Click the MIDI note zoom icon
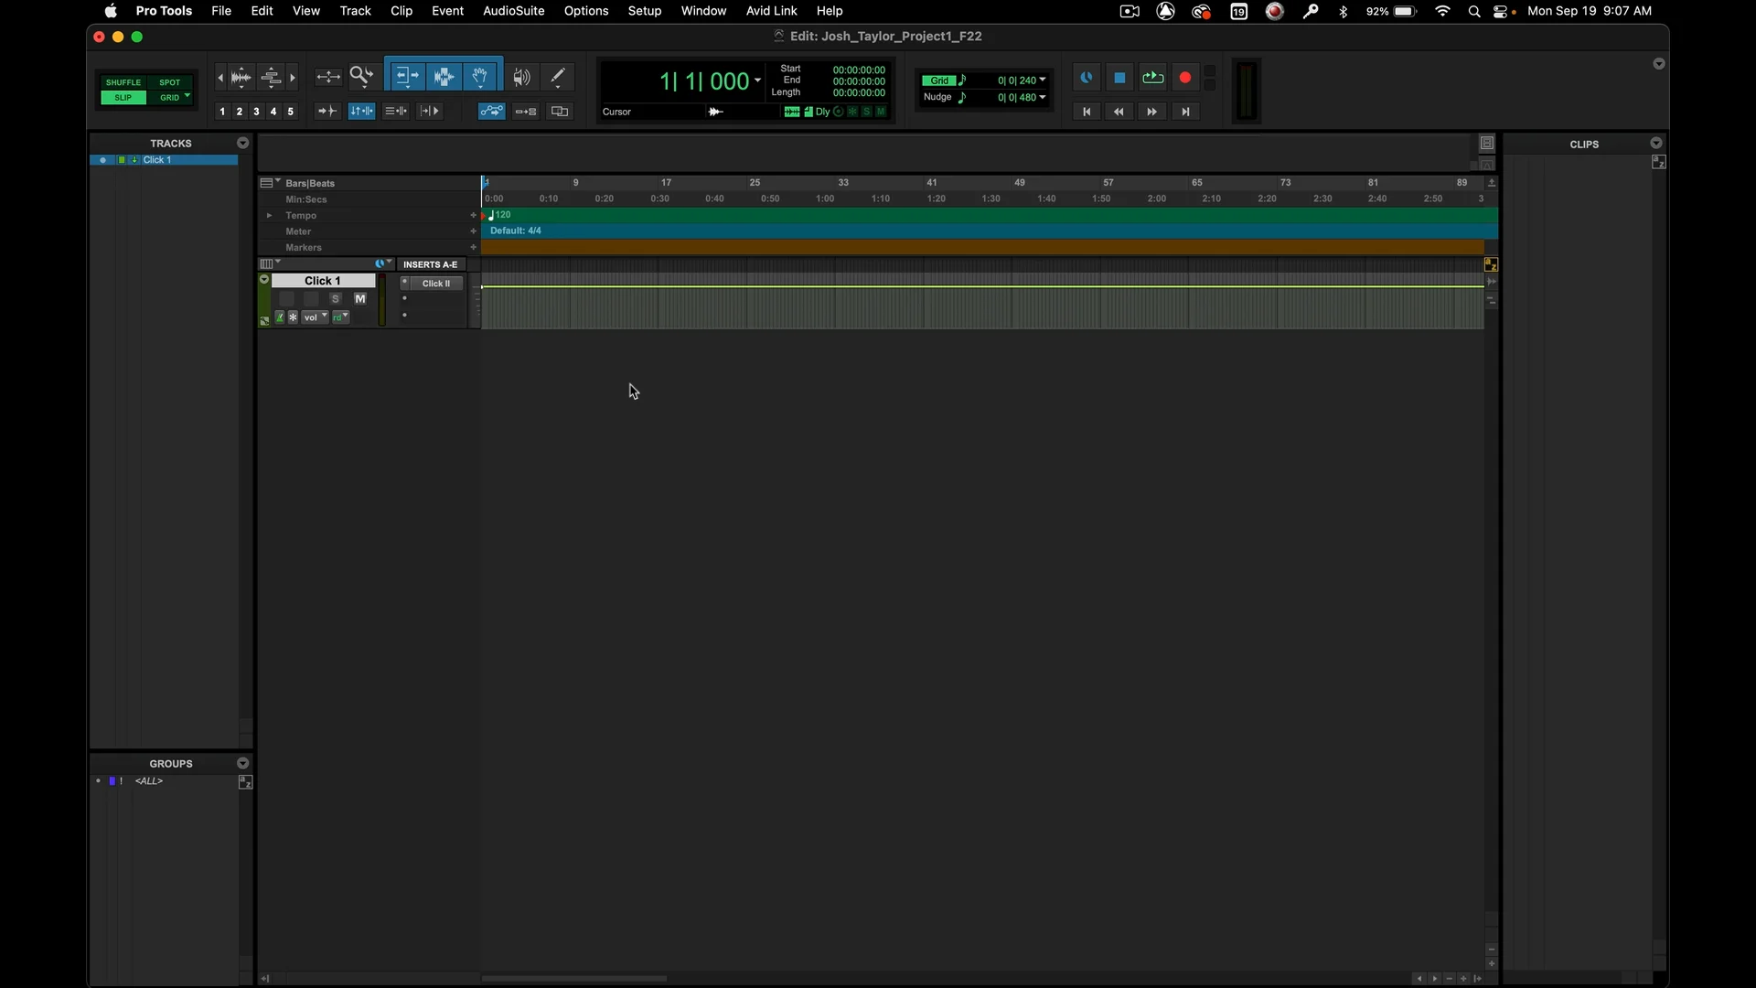This screenshot has width=1756, height=988. (x=271, y=78)
